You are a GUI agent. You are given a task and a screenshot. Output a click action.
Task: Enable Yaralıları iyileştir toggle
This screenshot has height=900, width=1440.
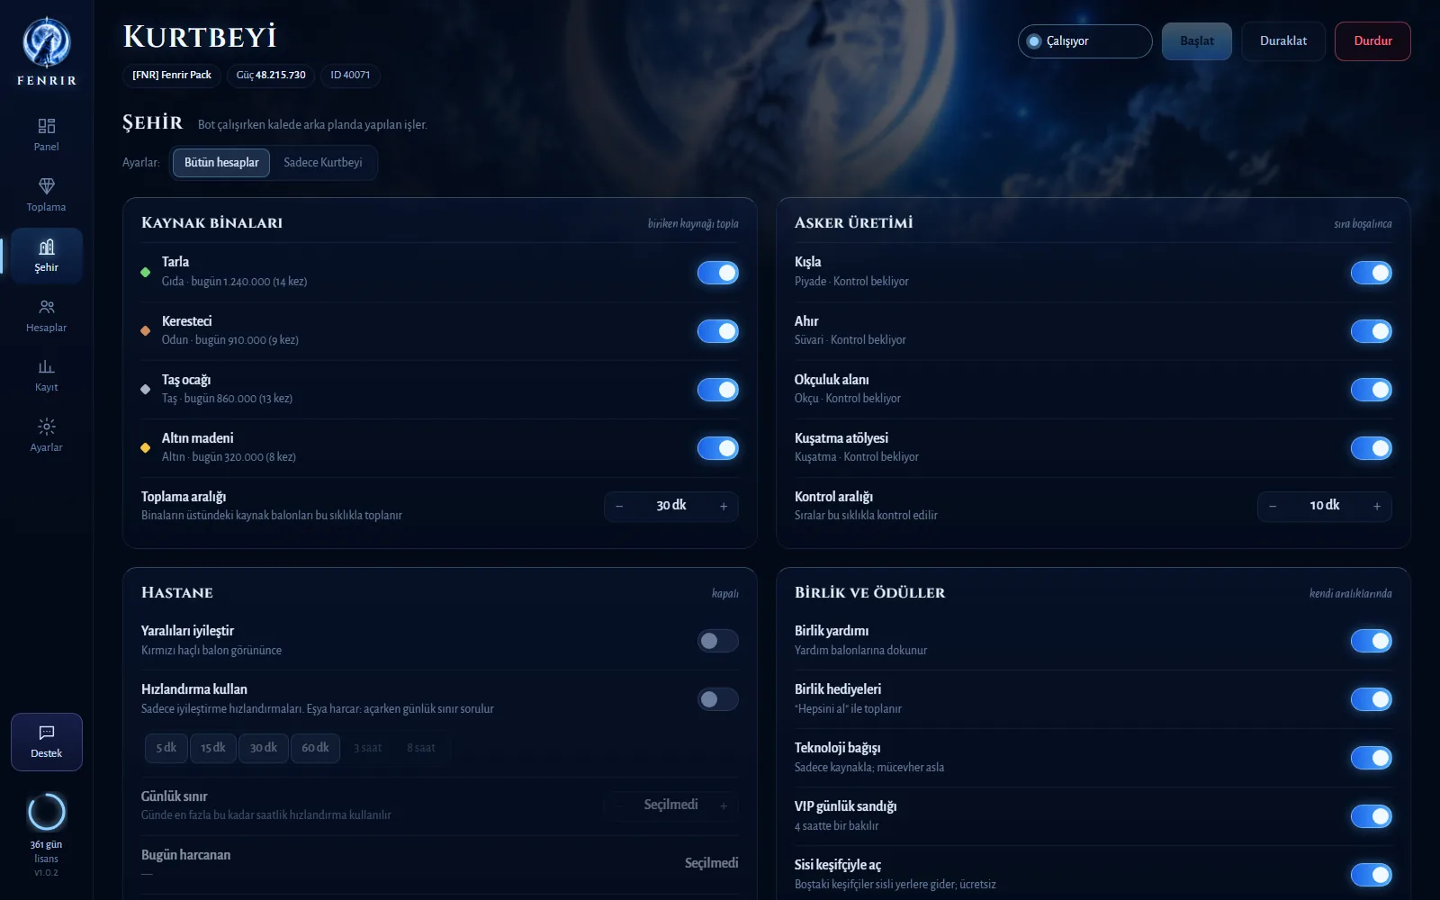[x=718, y=641]
